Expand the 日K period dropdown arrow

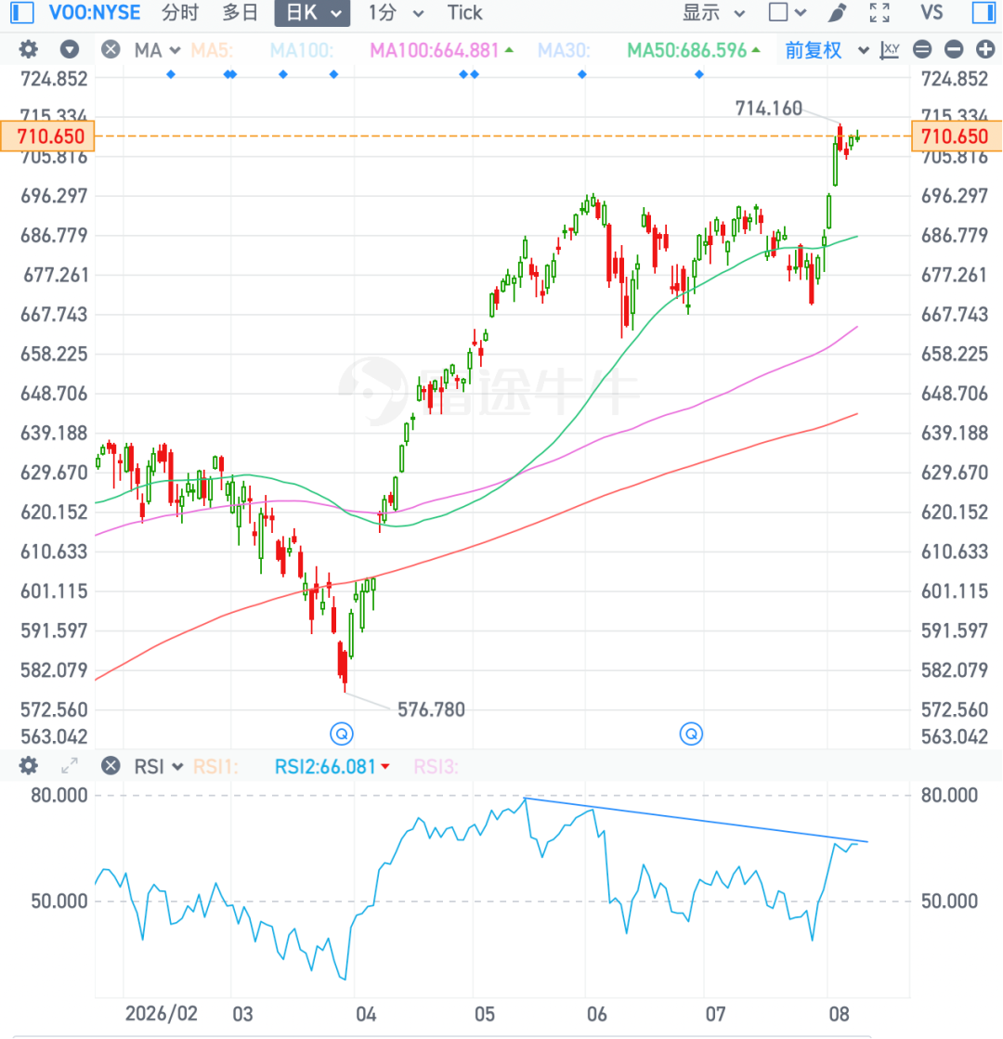click(337, 14)
